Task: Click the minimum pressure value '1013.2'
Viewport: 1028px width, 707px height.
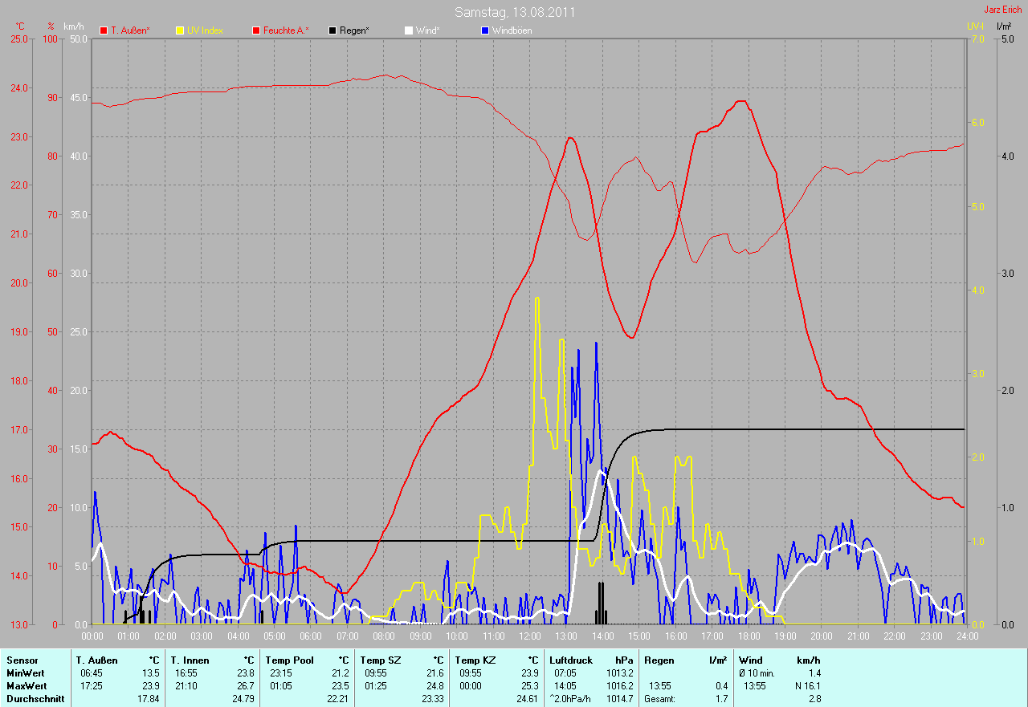Action: [620, 673]
